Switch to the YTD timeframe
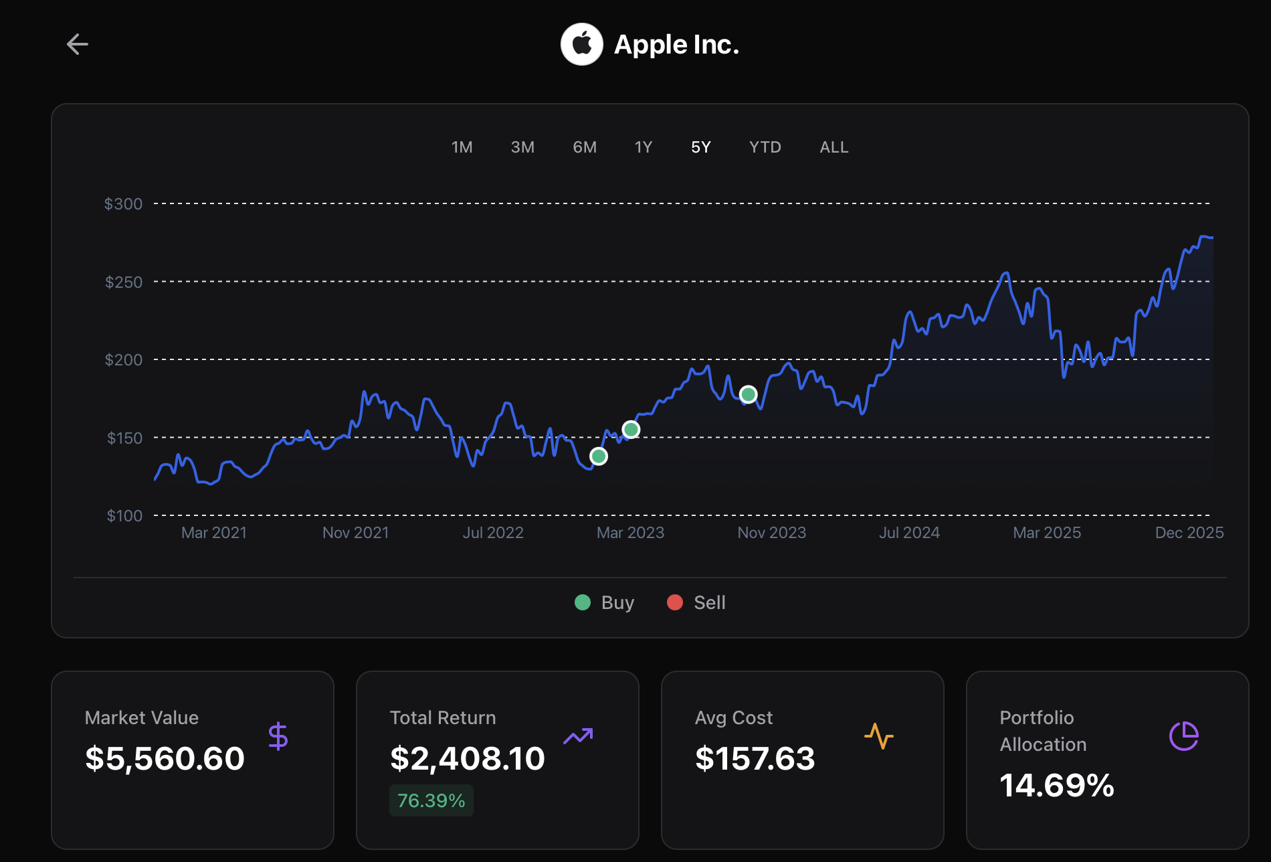 coord(765,147)
